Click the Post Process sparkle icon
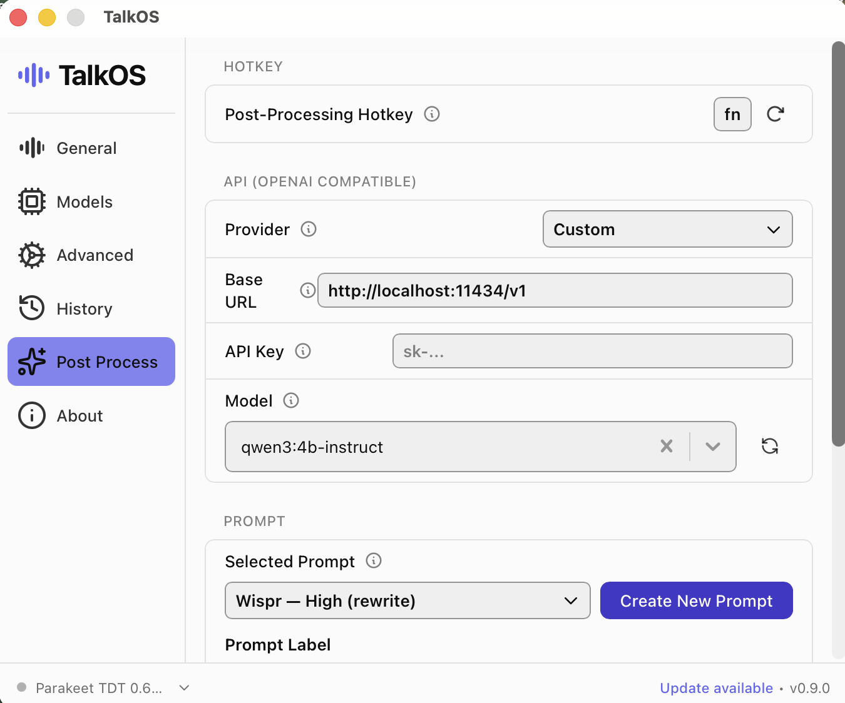 point(32,362)
